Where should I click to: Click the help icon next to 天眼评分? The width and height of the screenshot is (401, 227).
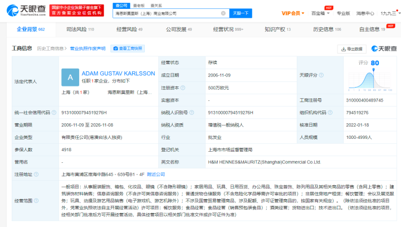pos(321,75)
